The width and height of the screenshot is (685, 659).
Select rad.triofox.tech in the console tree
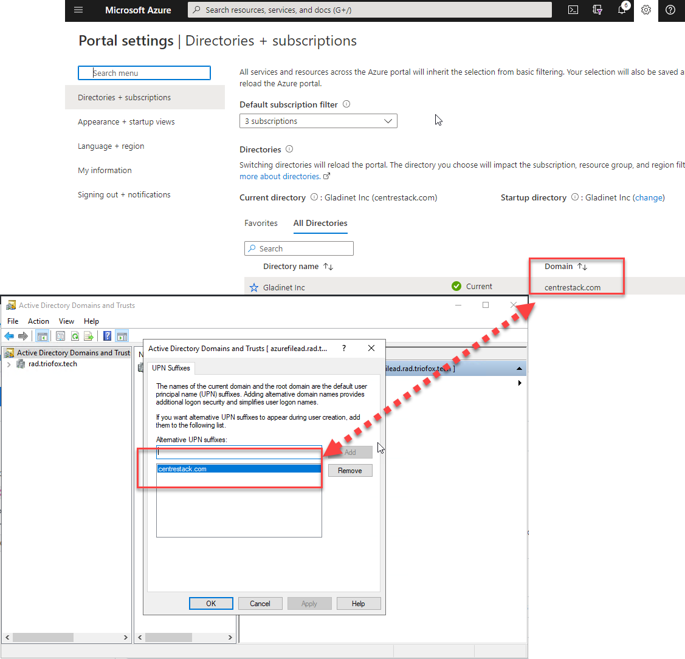coord(52,364)
